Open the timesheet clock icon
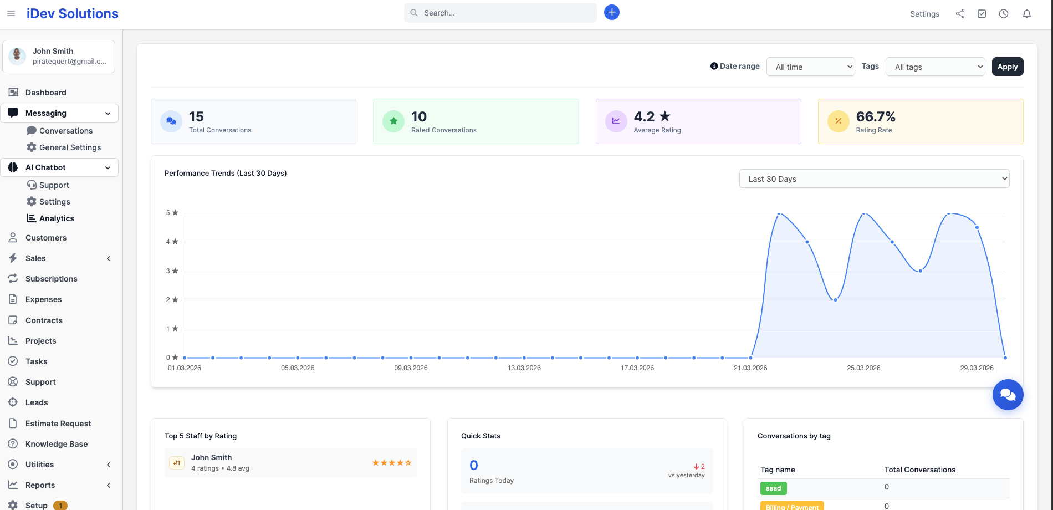The width and height of the screenshot is (1053, 510). click(x=1004, y=14)
